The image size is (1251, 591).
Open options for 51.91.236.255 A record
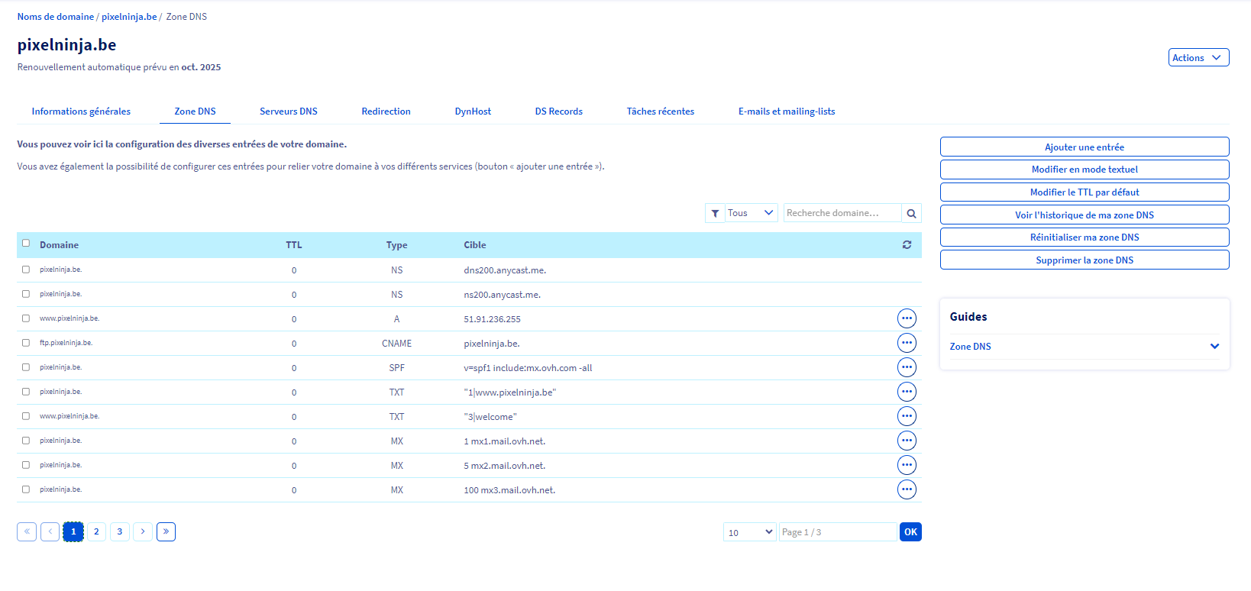click(907, 318)
